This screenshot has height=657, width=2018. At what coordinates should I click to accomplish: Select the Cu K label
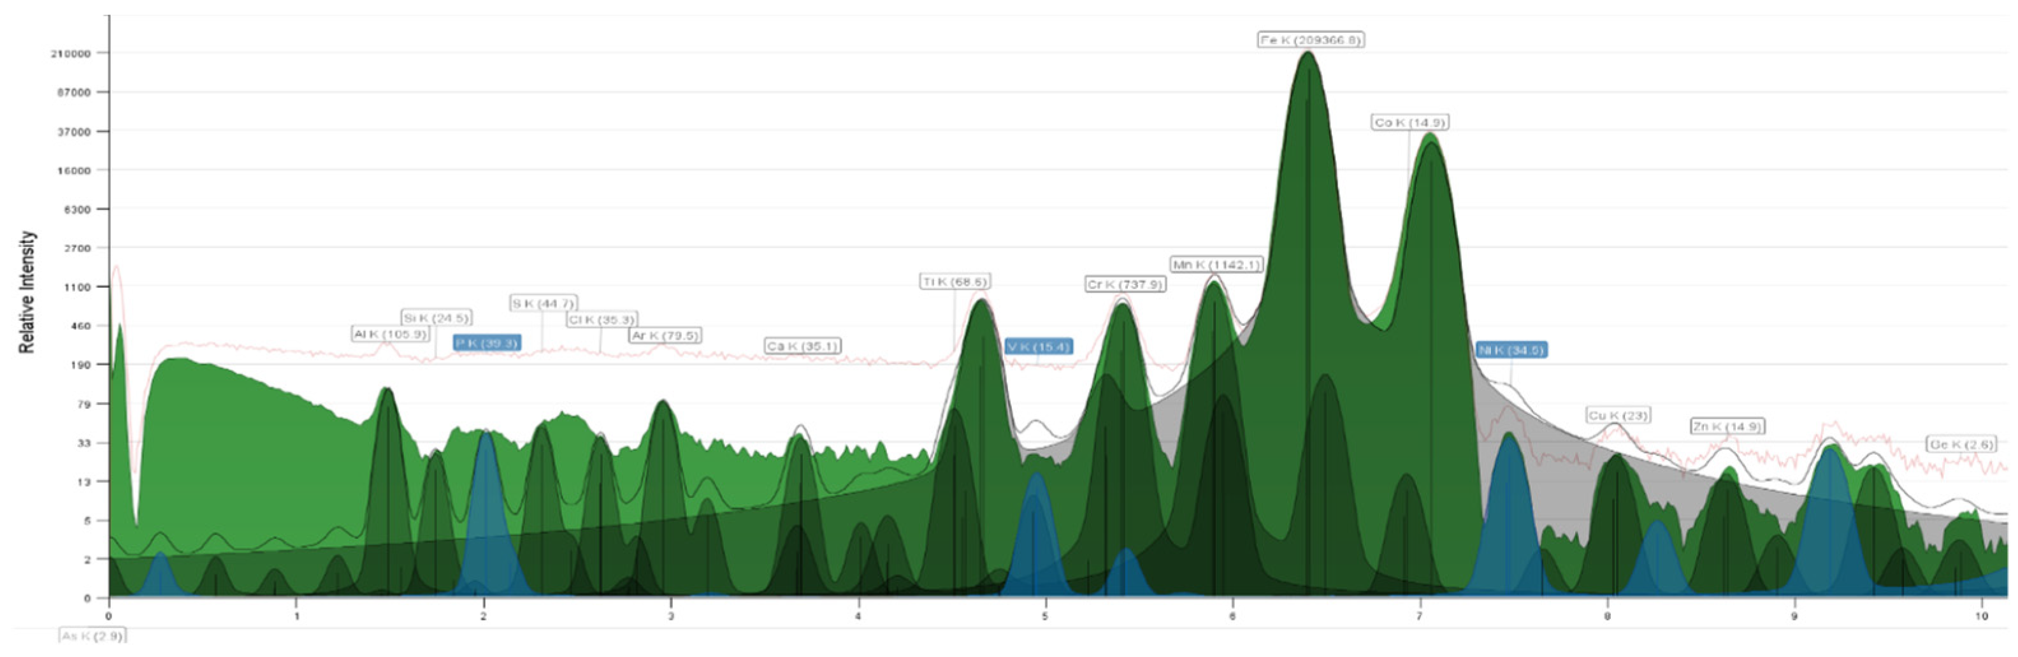pos(1618,415)
